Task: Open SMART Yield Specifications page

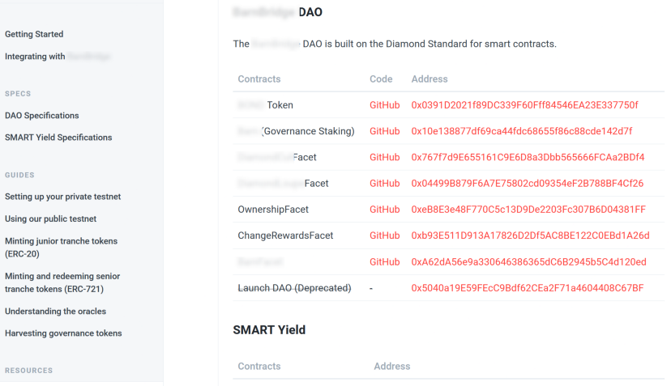Action: (x=58, y=138)
